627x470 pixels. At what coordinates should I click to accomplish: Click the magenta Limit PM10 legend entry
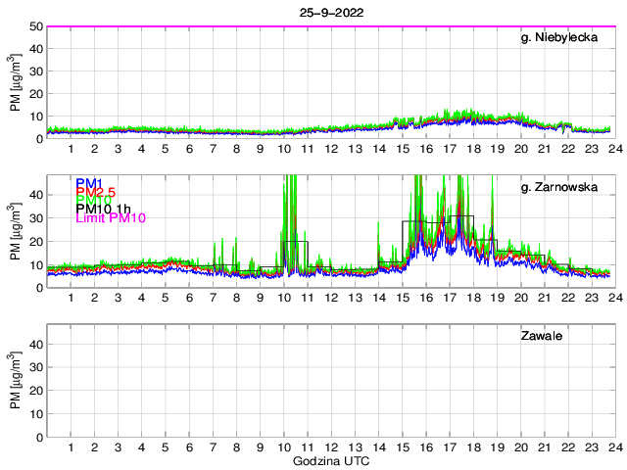(110, 218)
